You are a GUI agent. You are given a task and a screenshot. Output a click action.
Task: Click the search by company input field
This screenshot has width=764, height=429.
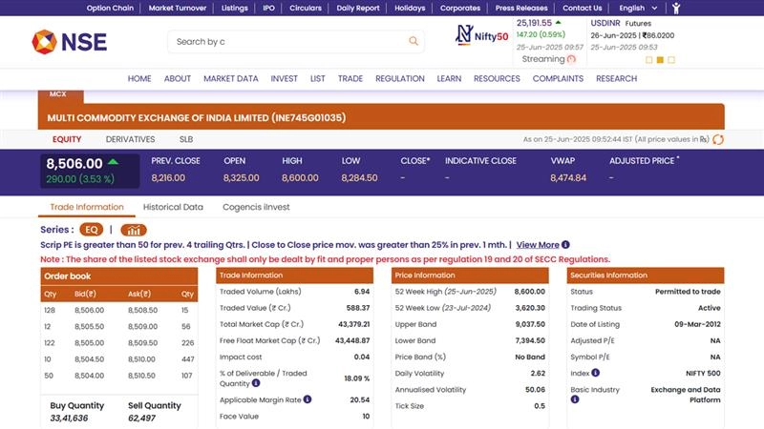pyautogui.click(x=286, y=42)
